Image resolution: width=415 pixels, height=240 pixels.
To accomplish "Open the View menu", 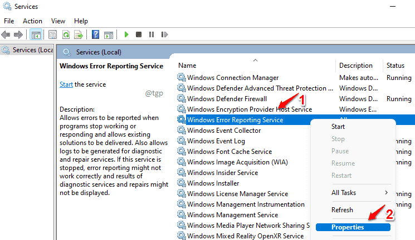I will point(58,21).
